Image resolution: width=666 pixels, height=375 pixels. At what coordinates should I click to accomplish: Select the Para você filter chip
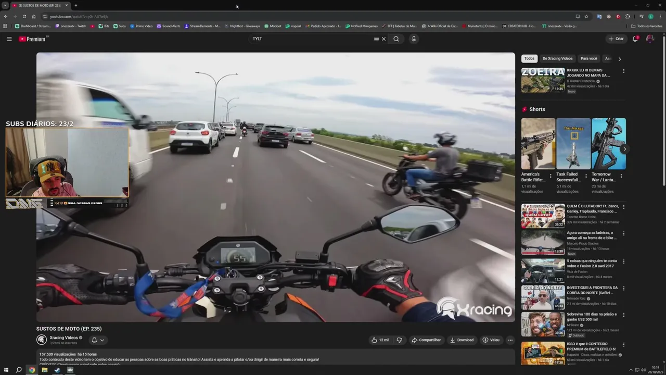[x=589, y=58]
